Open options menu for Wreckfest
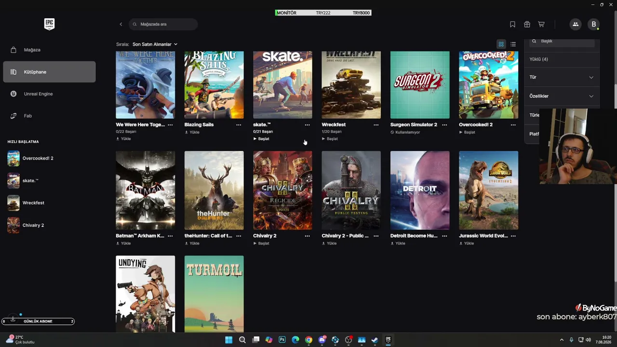 (376, 125)
